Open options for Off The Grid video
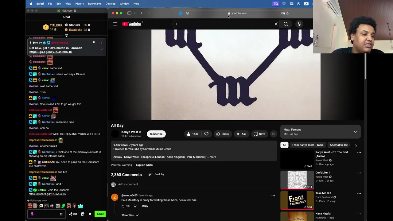The image size is (393, 221). click(x=359, y=153)
